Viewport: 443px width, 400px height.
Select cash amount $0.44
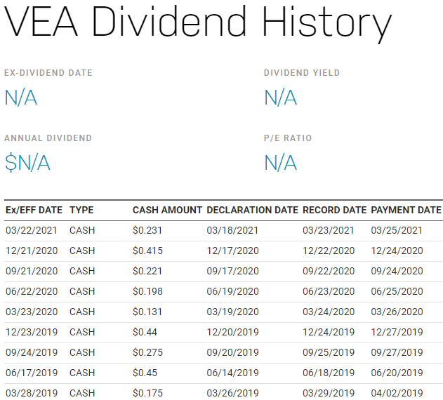tap(145, 332)
